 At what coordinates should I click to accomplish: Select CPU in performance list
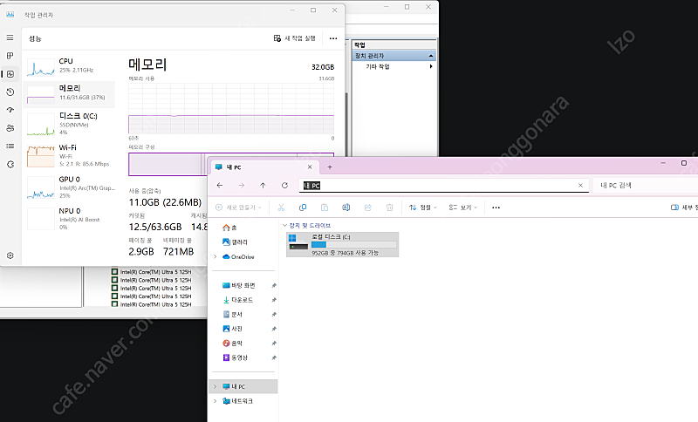69,67
